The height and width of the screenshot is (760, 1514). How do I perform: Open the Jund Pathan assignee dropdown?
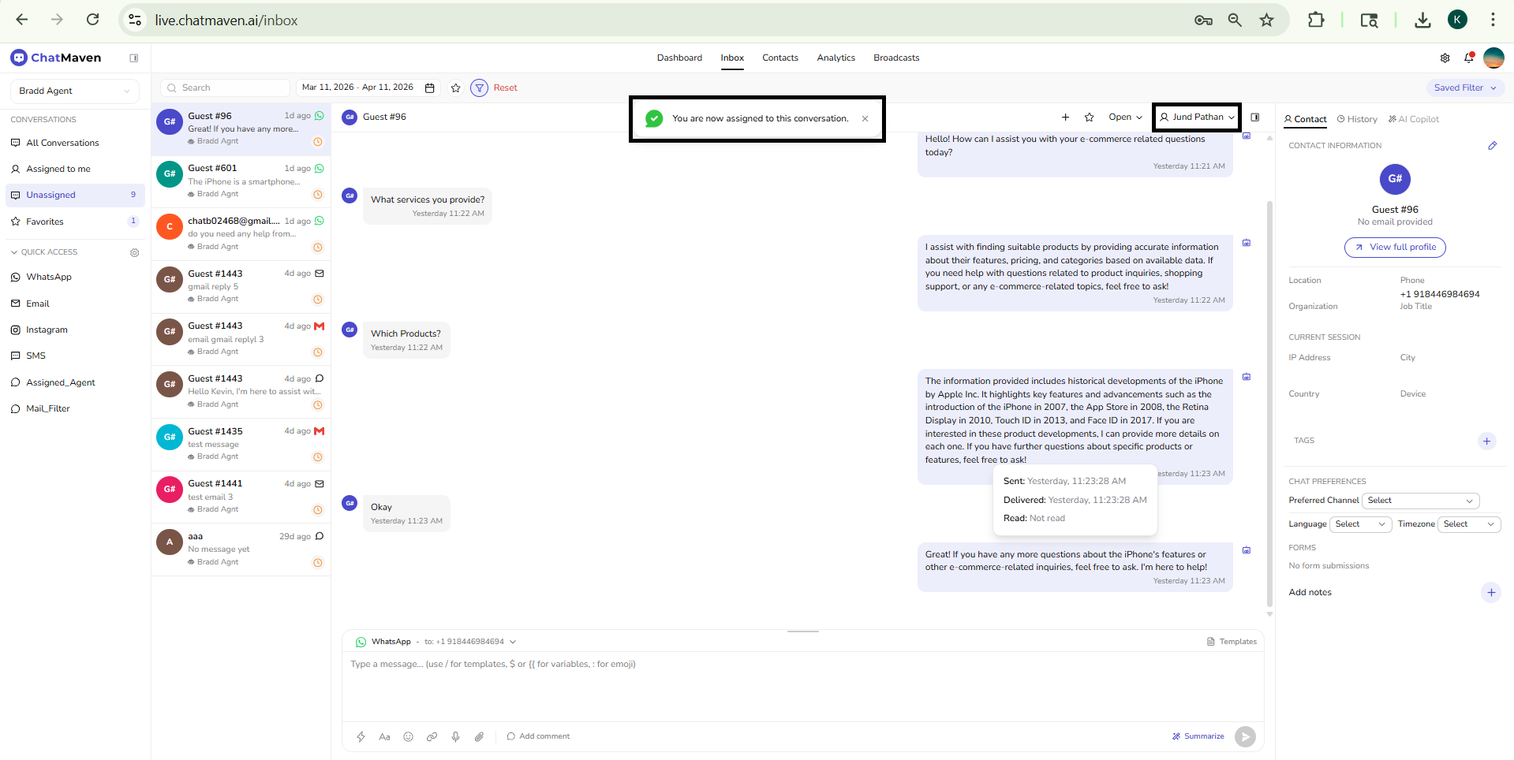tap(1196, 117)
